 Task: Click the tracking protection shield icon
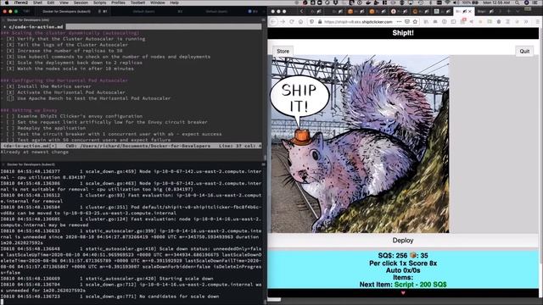[311, 22]
